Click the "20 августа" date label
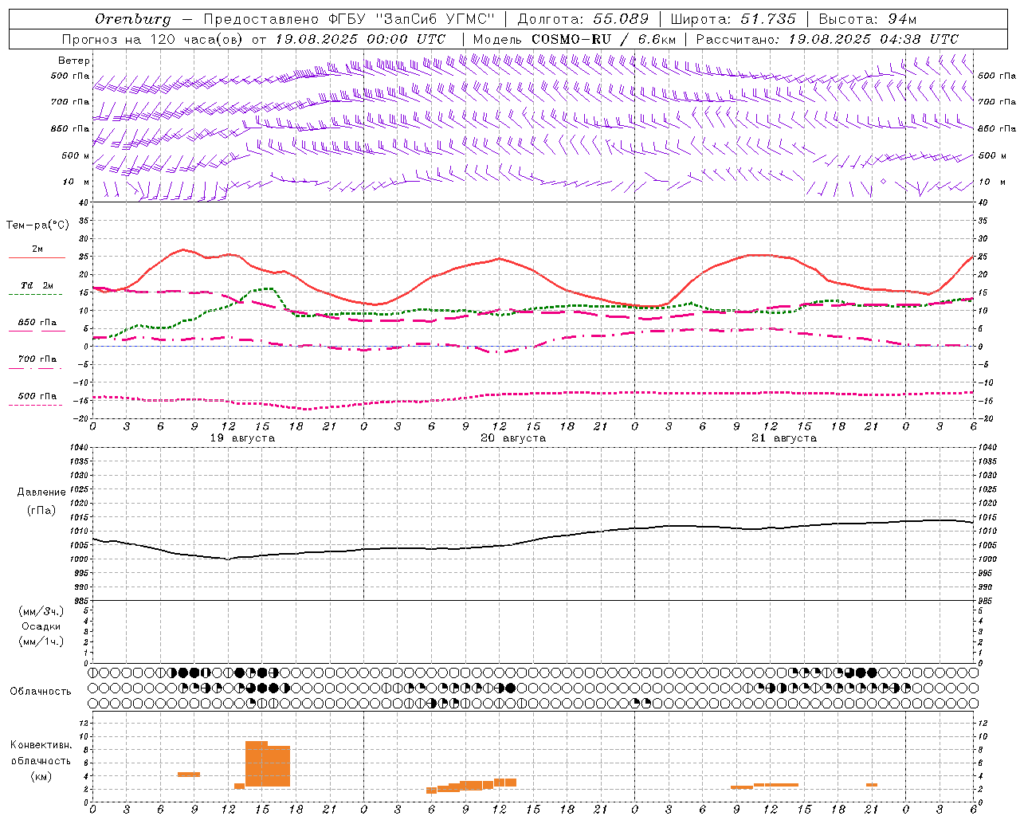The height and width of the screenshot is (816, 1020). 513,438
